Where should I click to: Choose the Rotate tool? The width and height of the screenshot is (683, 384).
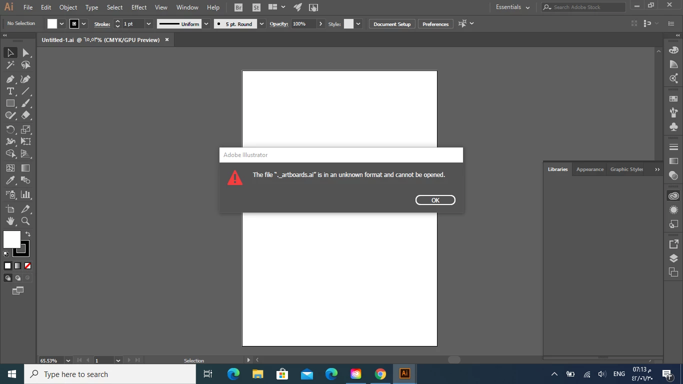click(x=10, y=129)
